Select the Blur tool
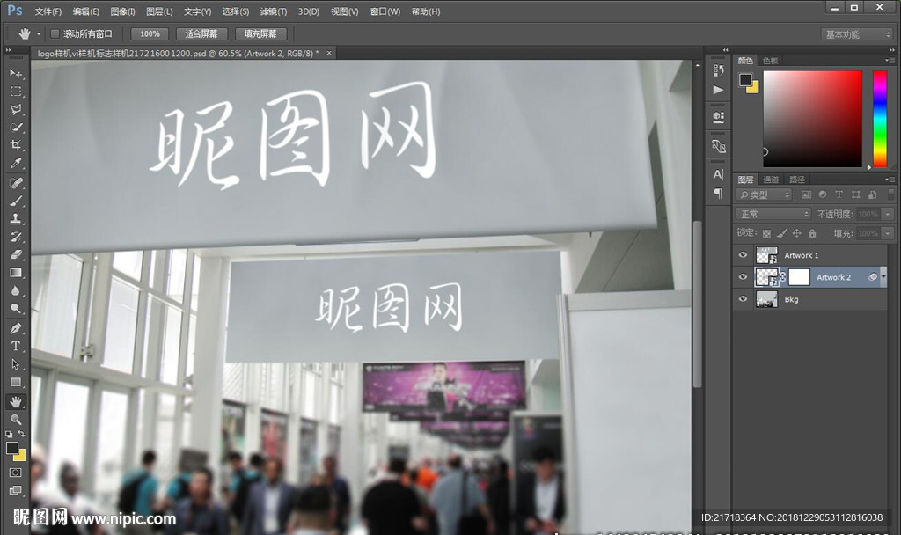This screenshot has width=901, height=535. pos(16,290)
